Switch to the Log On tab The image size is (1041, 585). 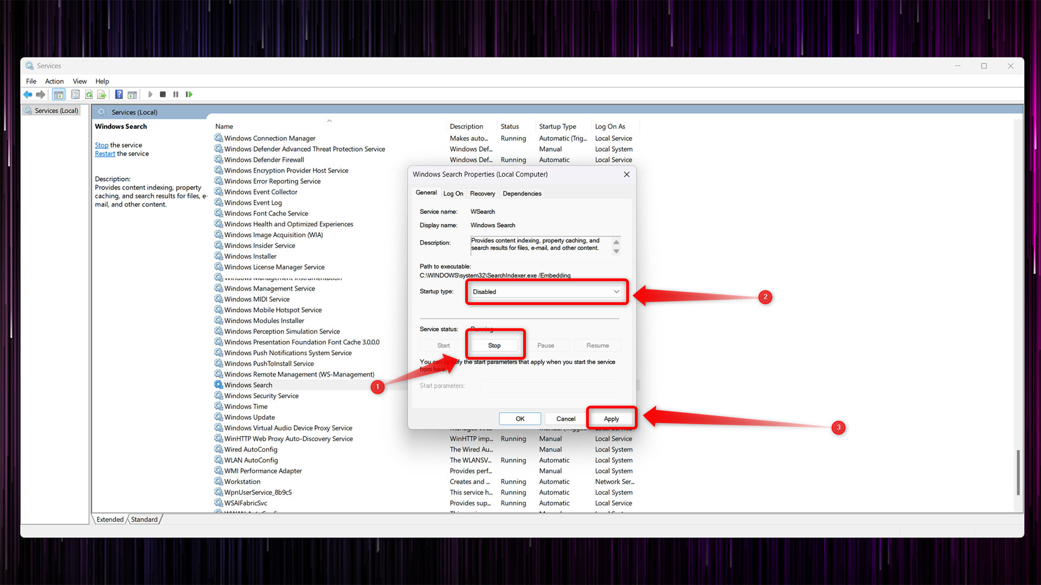point(453,193)
